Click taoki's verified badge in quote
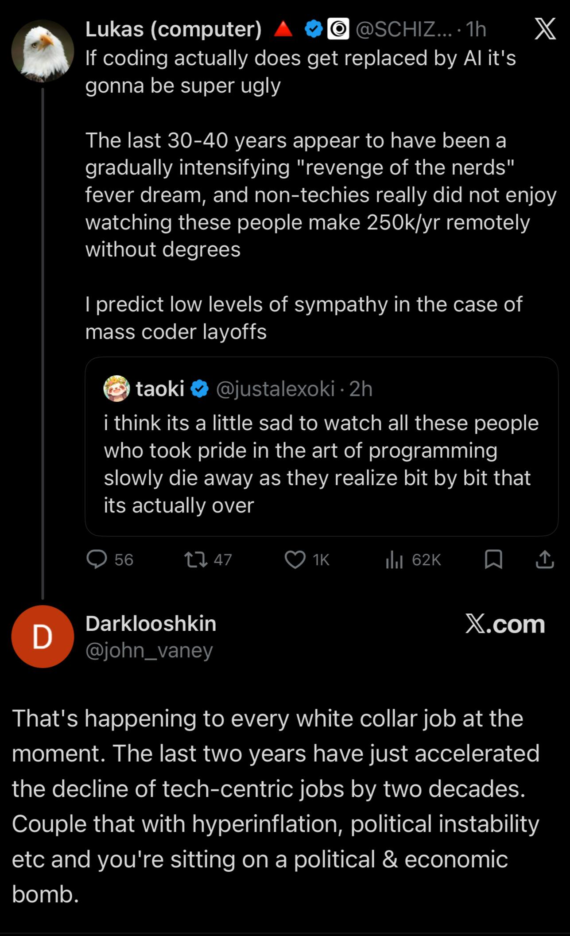This screenshot has height=936, width=570. (x=200, y=389)
